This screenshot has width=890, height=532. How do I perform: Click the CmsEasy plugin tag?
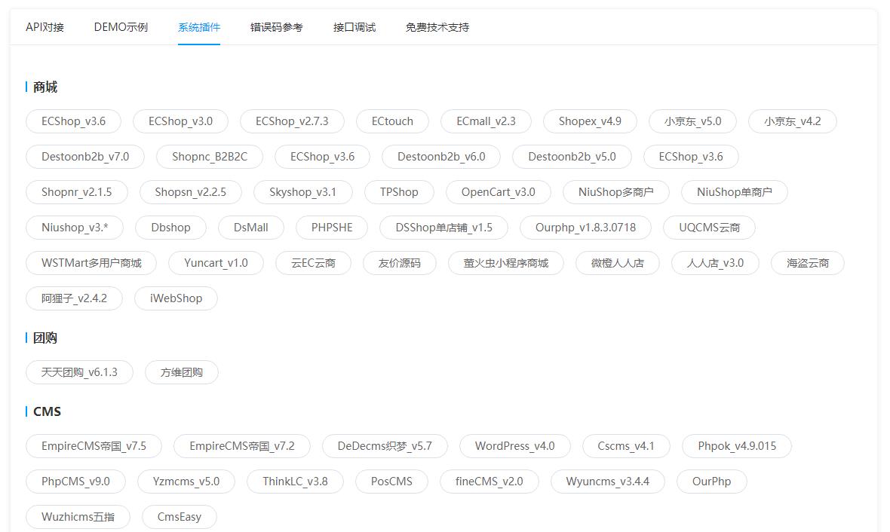coord(180,517)
